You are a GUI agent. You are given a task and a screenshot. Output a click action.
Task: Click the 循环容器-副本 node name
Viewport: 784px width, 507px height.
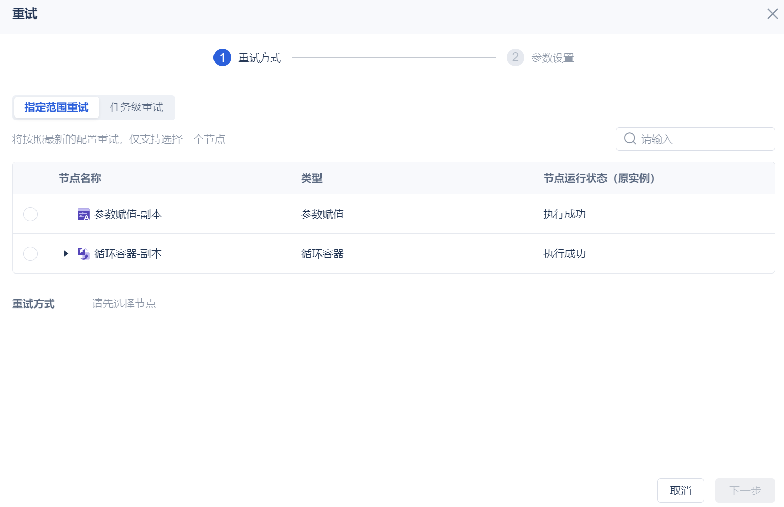click(x=128, y=254)
